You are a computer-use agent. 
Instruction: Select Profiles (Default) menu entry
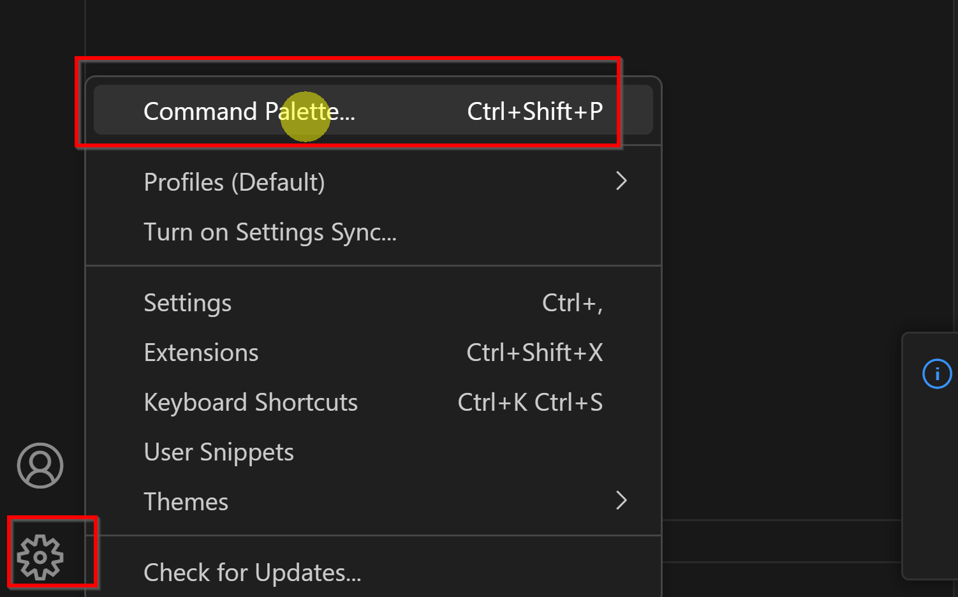pos(234,182)
